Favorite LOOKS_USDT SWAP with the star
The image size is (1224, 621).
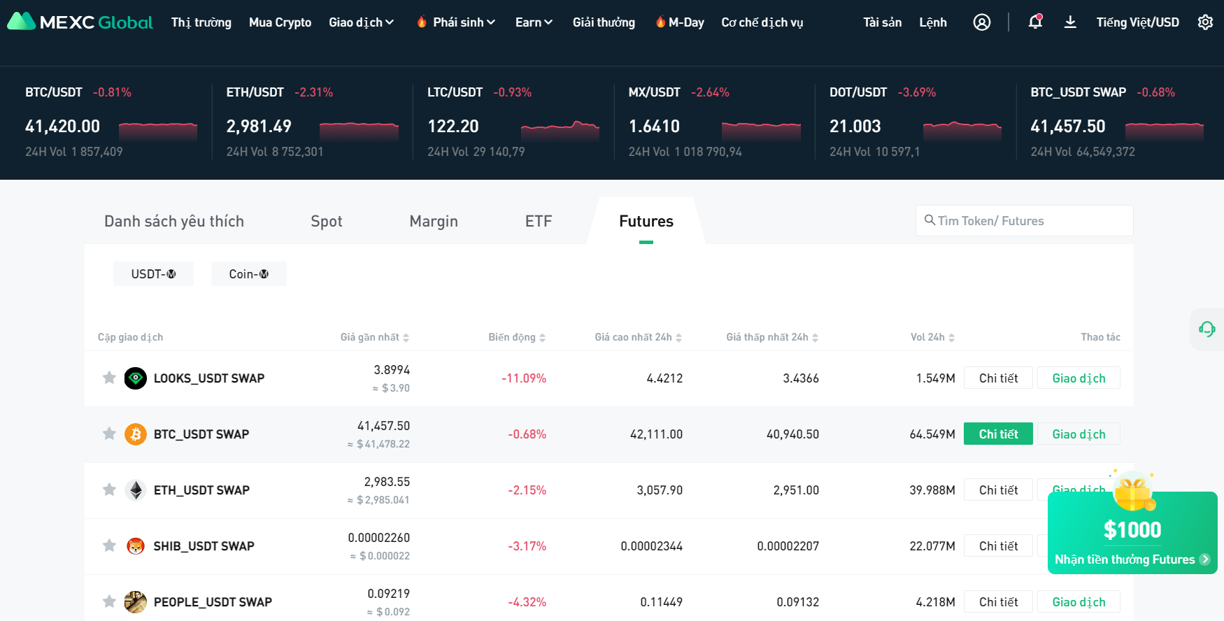(x=109, y=378)
